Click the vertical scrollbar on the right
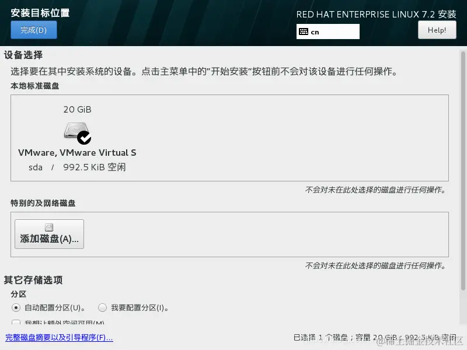Screen dimensions: 467x350 (463, 170)
